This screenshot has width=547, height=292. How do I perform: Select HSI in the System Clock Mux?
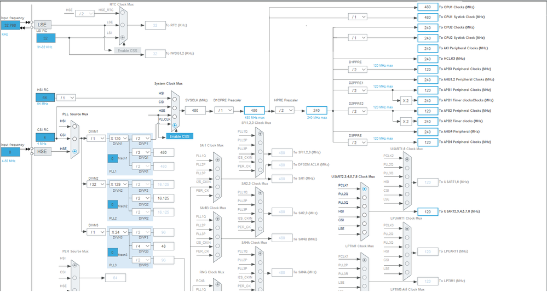coord(175,99)
